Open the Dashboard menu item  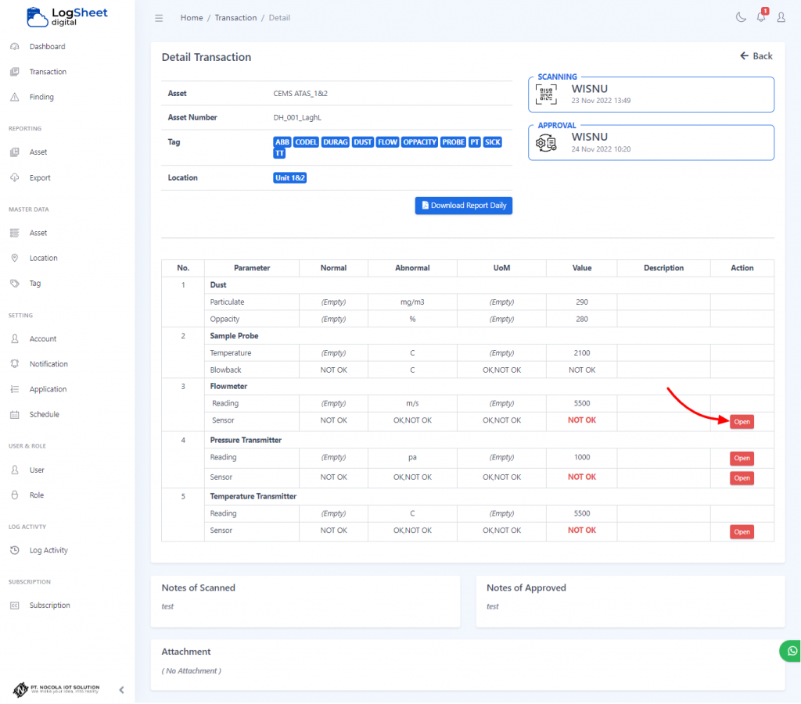48,46
